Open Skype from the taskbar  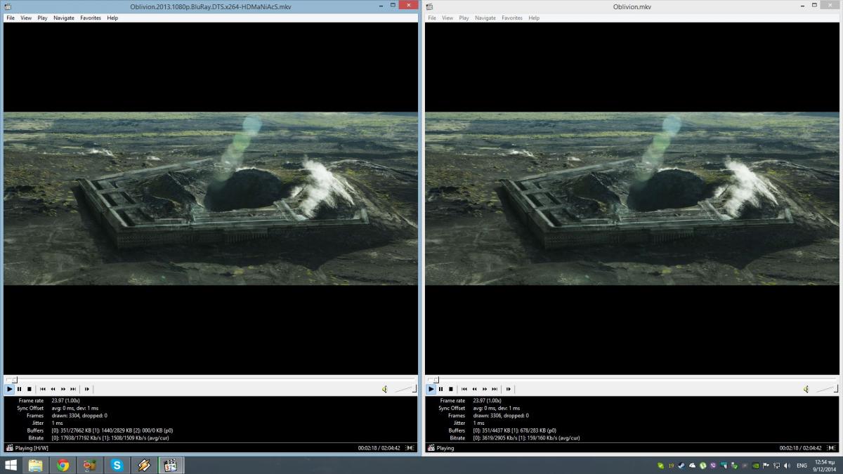tap(117, 465)
